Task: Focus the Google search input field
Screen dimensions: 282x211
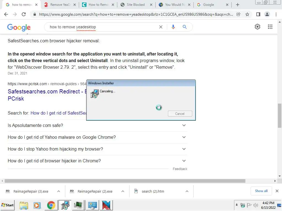Action: pyautogui.click(x=102, y=27)
